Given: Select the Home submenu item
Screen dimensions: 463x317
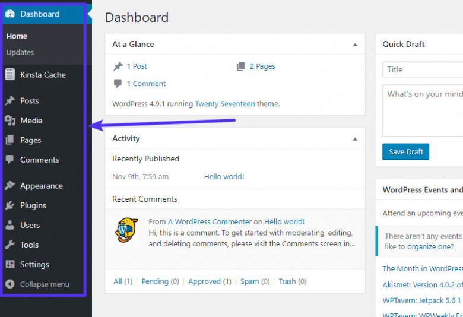Looking at the screenshot, I should (17, 36).
